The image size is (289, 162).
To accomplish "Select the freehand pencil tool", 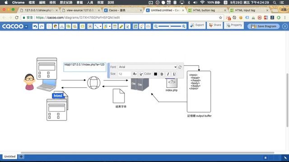I will [x=121, y=27].
